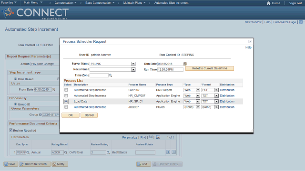The width and height of the screenshot is (305, 171).
Task: Open the Base Compensation breadcrumb menu
Action: (x=100, y=3)
